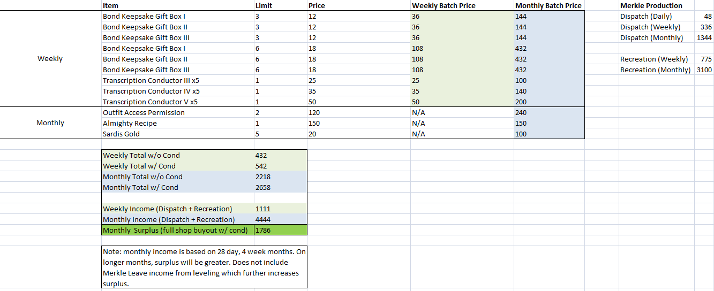The width and height of the screenshot is (714, 291).
Task: Select the "Monthly" category label cell
Action: pyautogui.click(x=50, y=123)
